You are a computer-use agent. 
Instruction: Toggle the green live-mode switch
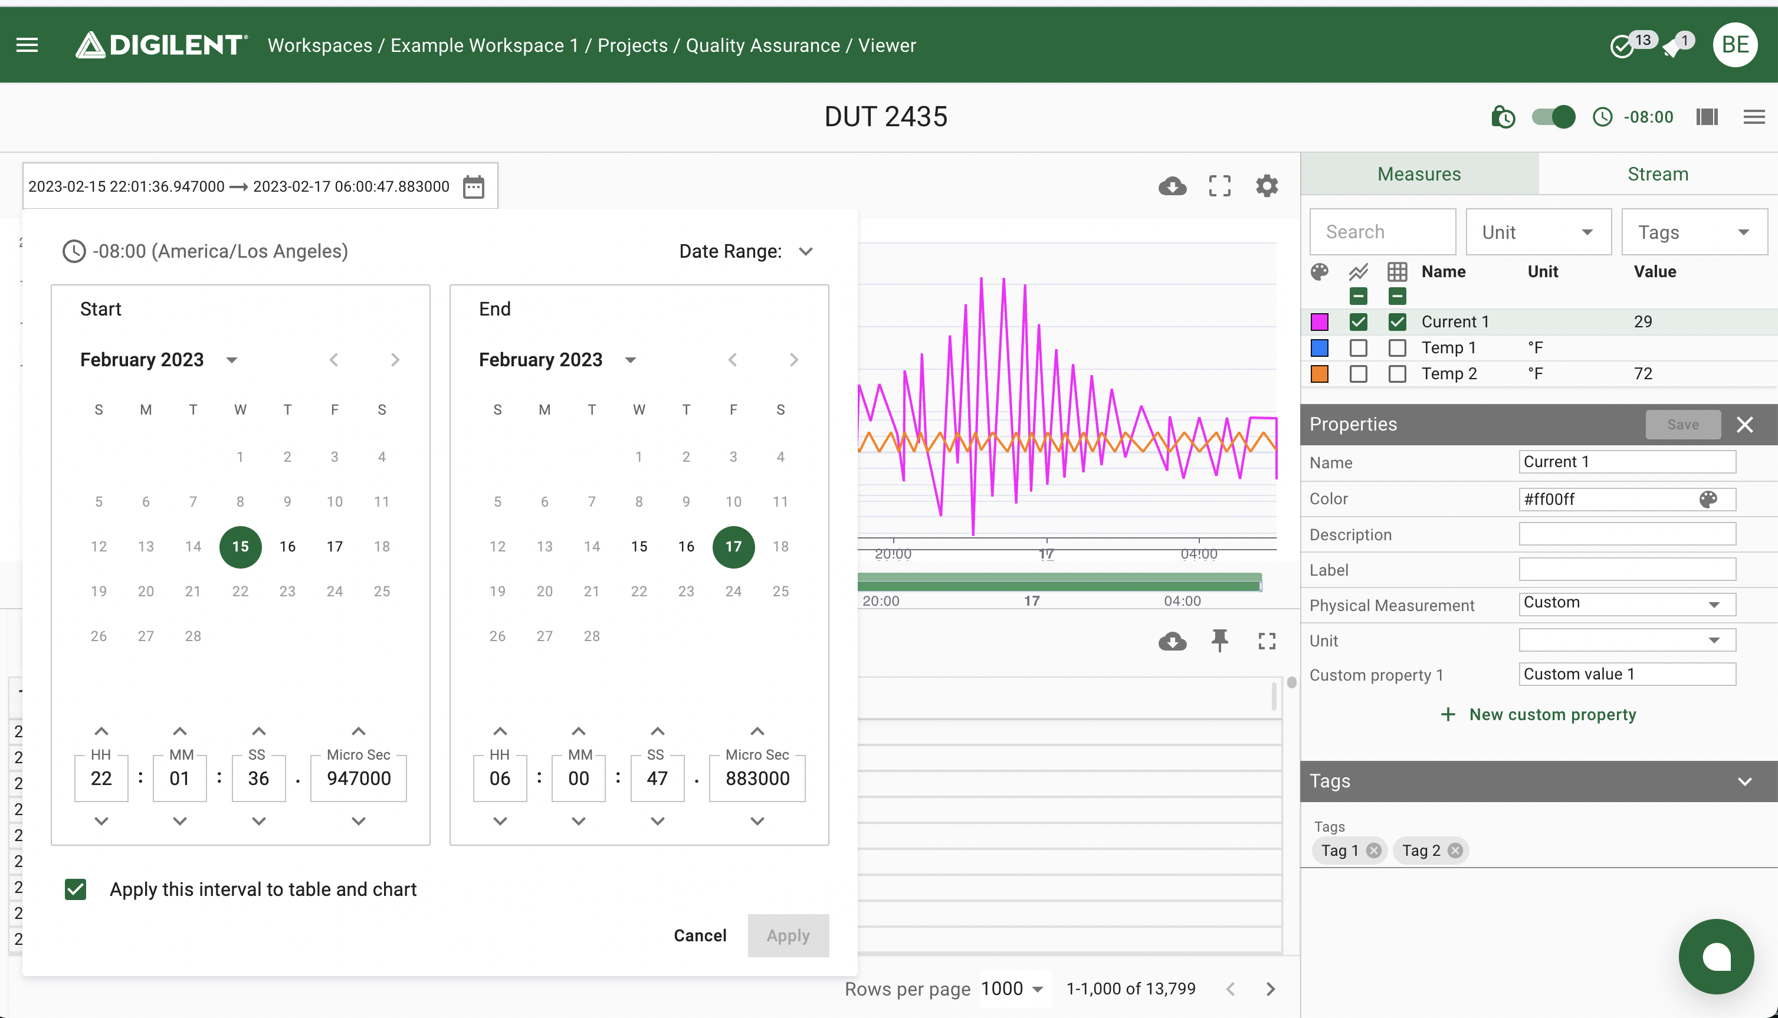[1554, 117]
